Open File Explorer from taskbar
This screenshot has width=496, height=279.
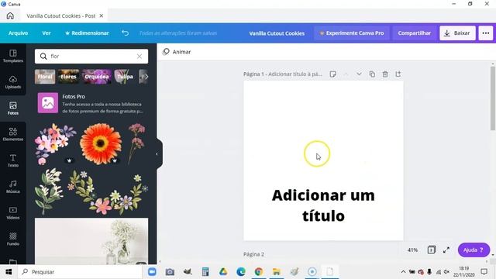pos(276,272)
